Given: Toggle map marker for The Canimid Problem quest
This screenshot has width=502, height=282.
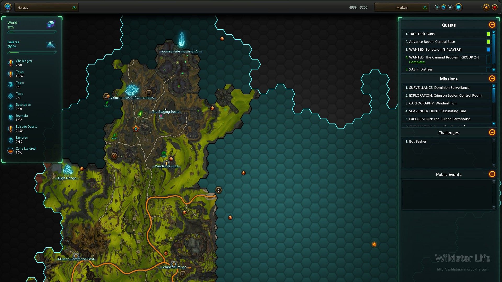Looking at the screenshot, I should click(x=488, y=60).
